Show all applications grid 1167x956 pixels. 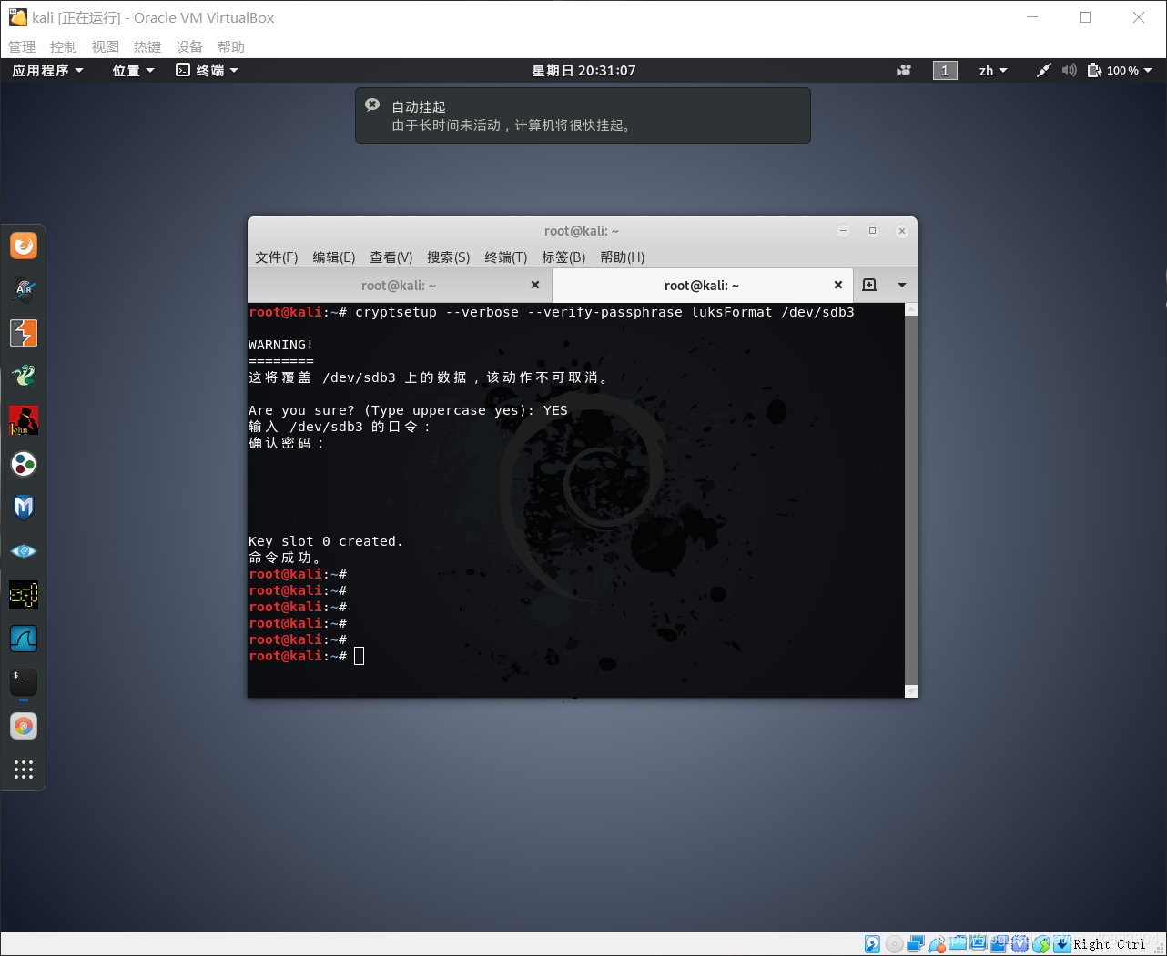tap(24, 770)
